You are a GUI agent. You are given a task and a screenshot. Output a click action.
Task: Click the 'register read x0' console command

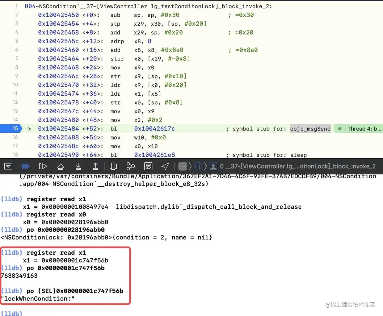pyautogui.click(x=56, y=214)
